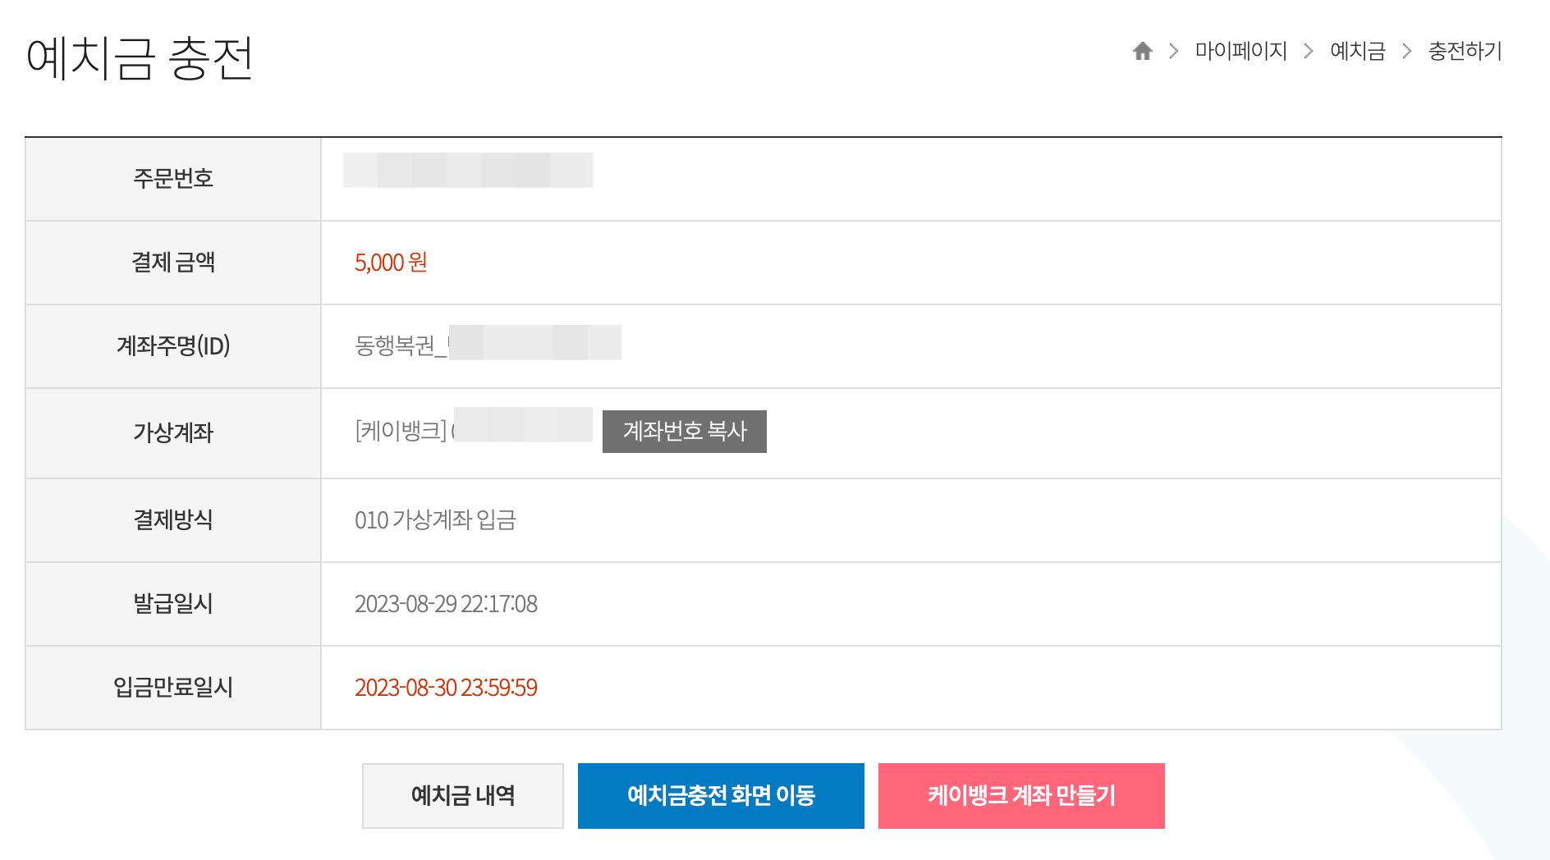This screenshot has height=860, width=1550.
Task: Click the pink 케이뱅크 계좌 만들기 button
Action: coord(1021,794)
